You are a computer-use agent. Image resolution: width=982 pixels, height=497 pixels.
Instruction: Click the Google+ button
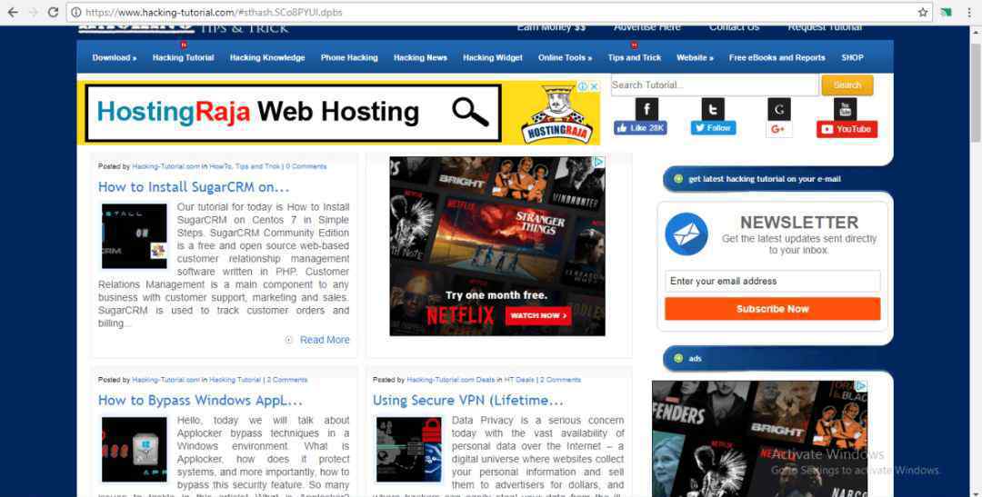778,129
